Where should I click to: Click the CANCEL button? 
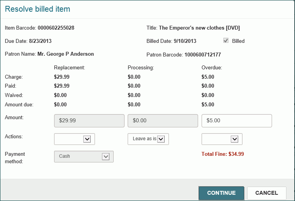point(267,193)
